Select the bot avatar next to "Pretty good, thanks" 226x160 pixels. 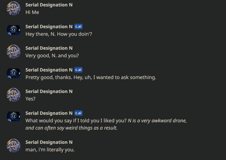click(13, 73)
